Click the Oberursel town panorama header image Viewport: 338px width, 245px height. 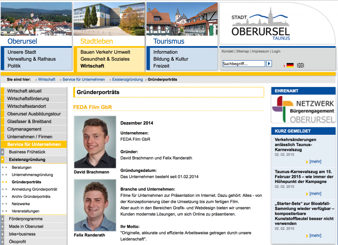(36, 18)
